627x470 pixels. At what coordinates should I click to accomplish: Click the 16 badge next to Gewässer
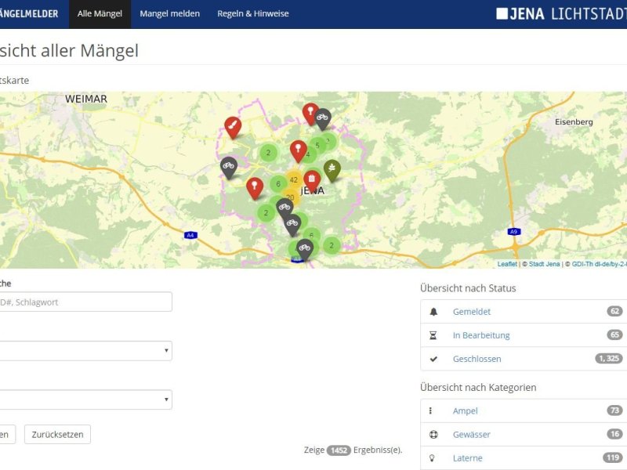click(x=614, y=434)
